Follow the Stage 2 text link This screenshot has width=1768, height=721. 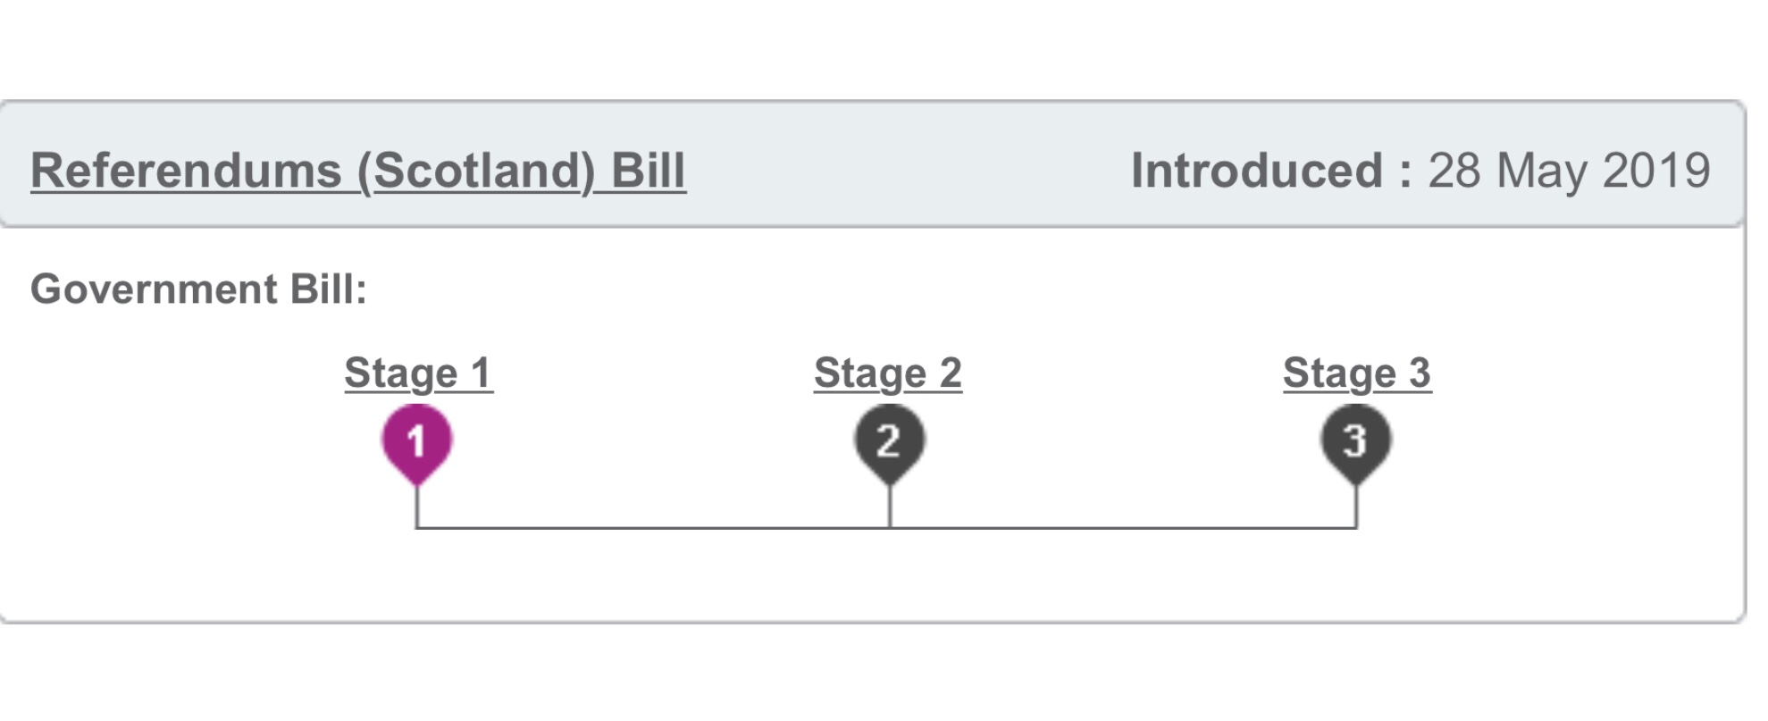coord(888,373)
